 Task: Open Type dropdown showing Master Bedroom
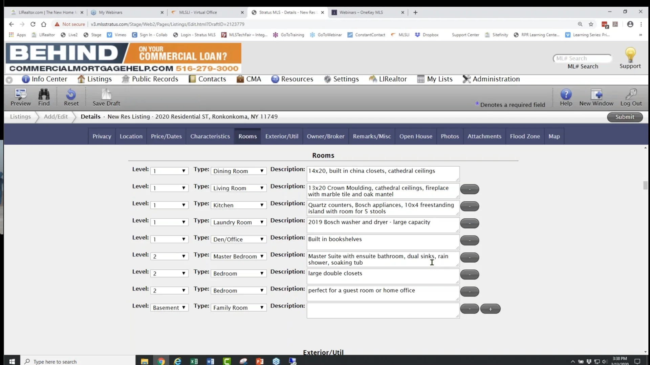coord(238,257)
